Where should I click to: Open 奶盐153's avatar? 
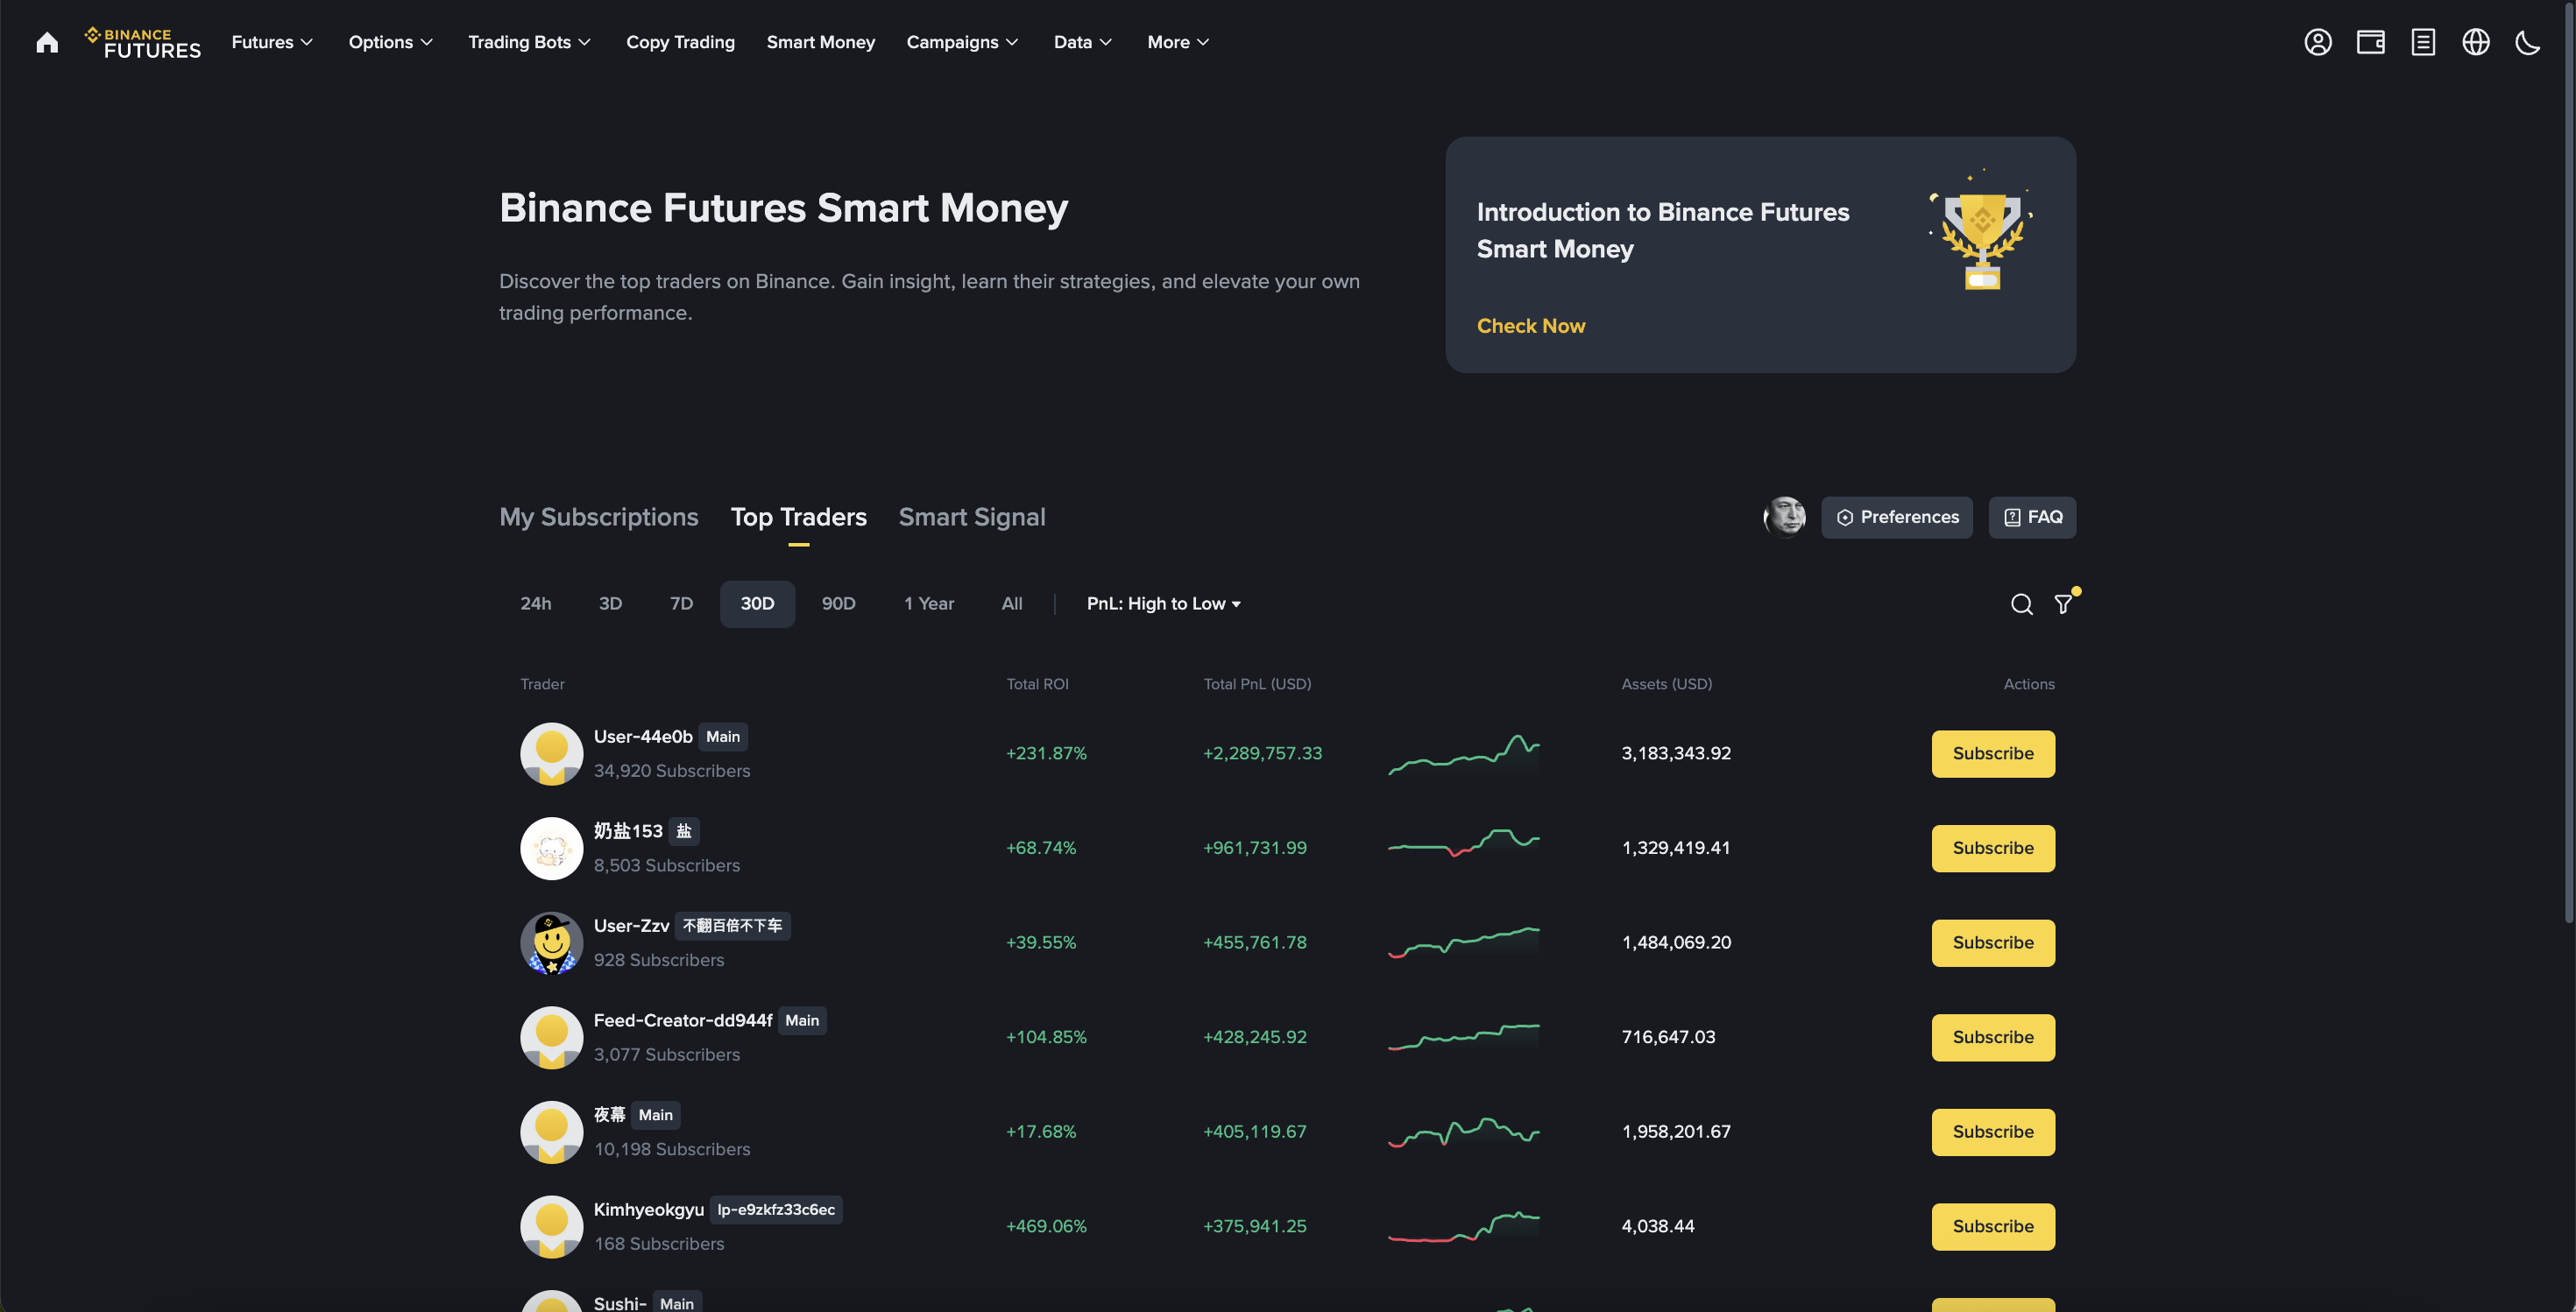551,849
